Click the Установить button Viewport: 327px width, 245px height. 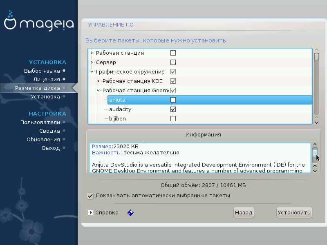294,213
